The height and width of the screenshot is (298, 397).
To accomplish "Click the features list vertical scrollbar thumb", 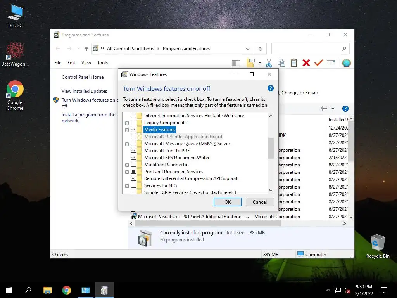I will pyautogui.click(x=271, y=148).
